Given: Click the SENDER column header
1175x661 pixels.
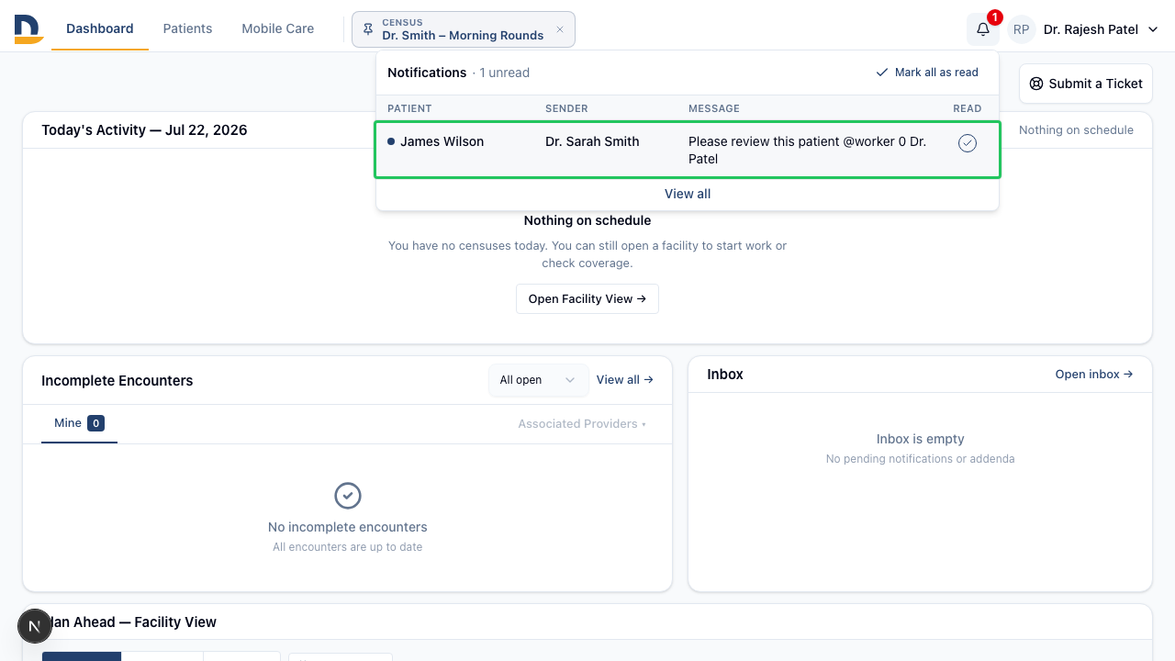Looking at the screenshot, I should [566, 108].
